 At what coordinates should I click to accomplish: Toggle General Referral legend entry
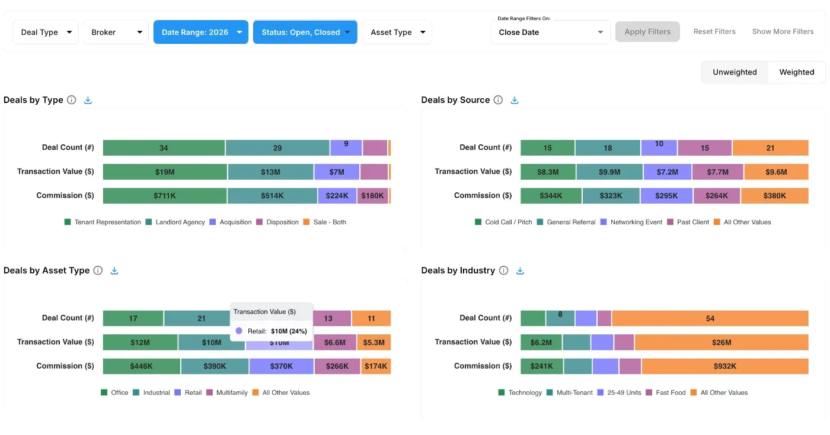(x=566, y=223)
